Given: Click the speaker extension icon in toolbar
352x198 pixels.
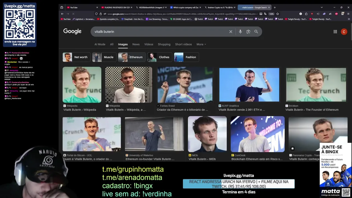Looking at the screenshot, I should 318,14.
